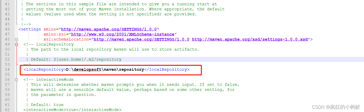Click the word 'developsoft' with red squiggle
This screenshot has height=112, width=364.
[88, 69]
